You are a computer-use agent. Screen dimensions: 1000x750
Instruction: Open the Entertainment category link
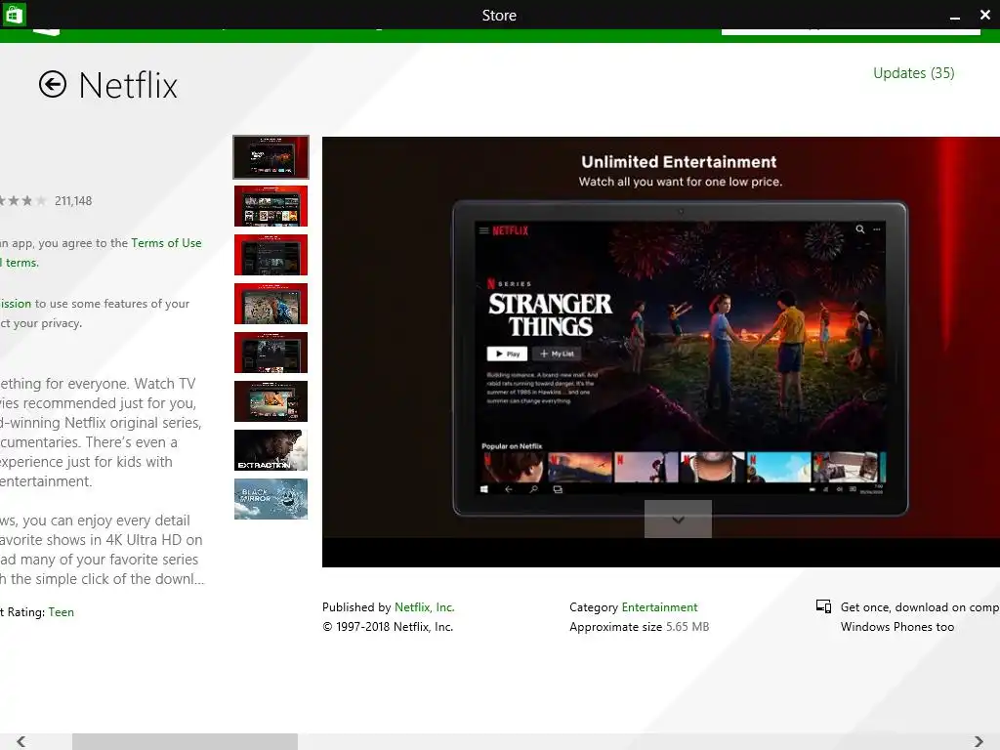659,607
